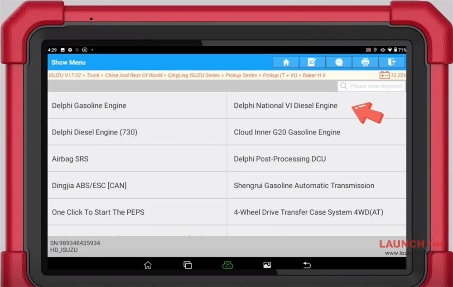The image size is (453, 287).
Task: Open the chat feedback icon
Action: [339, 62]
